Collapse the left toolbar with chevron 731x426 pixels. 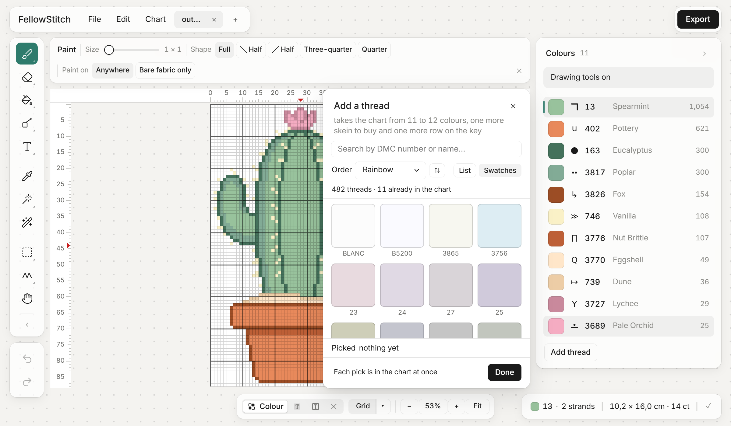pos(27,325)
